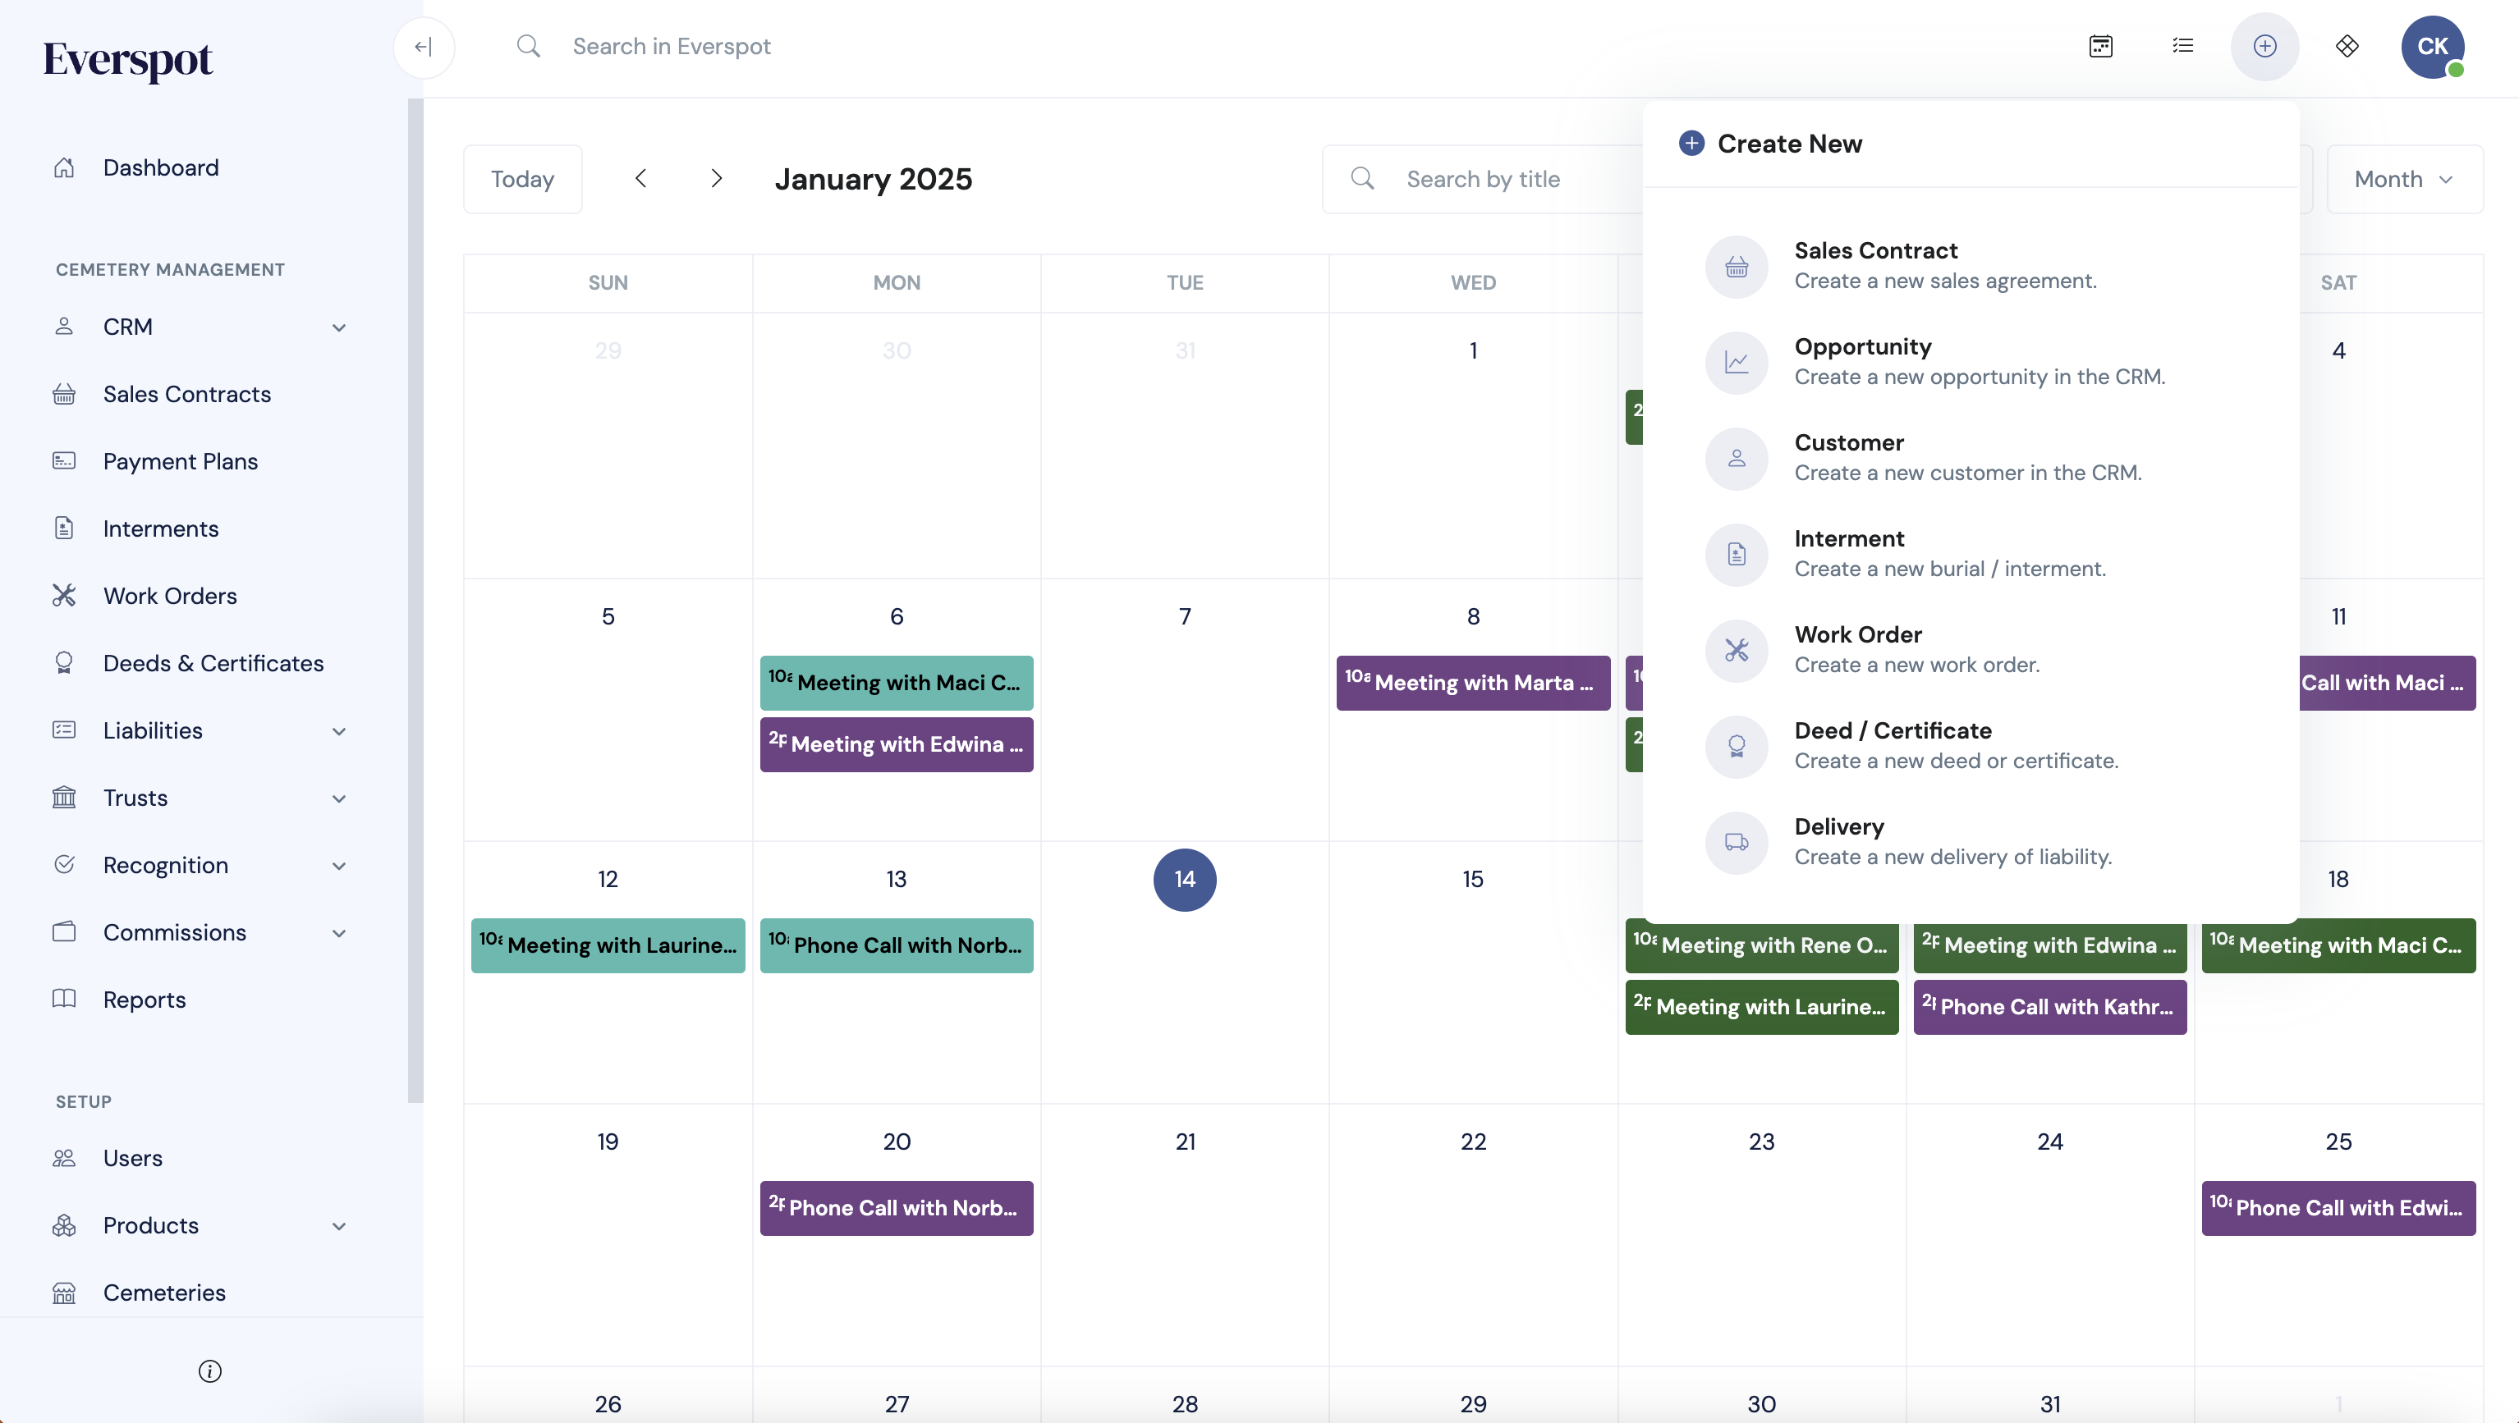Open Meeting with Marta event on January 8

point(1473,683)
